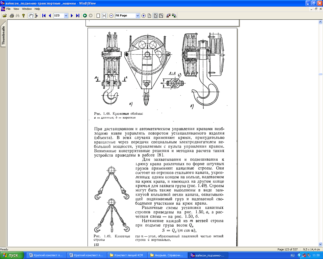
Task: Open the Find binoculars tool
Action: pyautogui.click(x=17, y=16)
